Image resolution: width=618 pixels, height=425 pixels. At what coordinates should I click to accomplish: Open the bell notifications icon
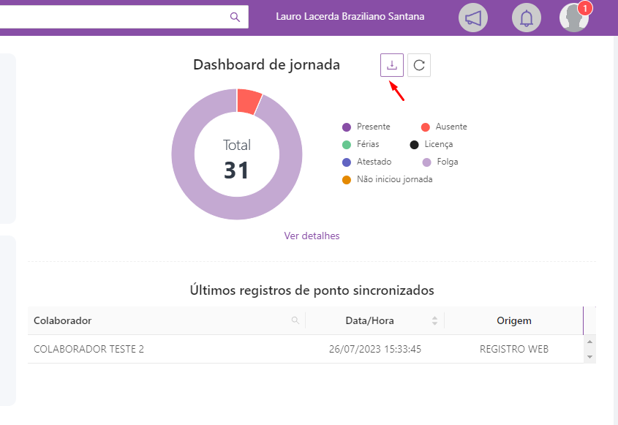tap(526, 18)
